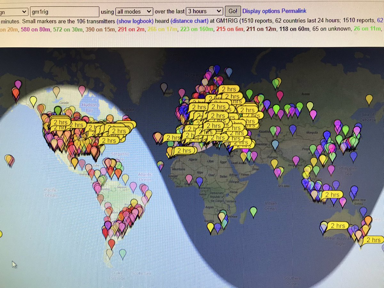
Task: Open the (show logbook) link
Action: point(135,21)
